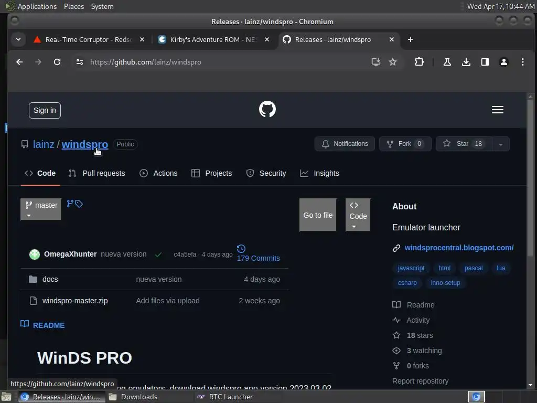The image size is (537, 403).
Task: Expand the tab search dropdown
Action: pos(18,39)
